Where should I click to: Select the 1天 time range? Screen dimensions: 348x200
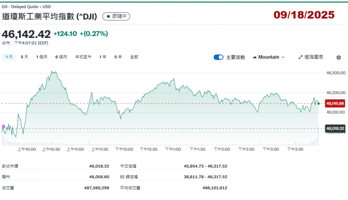9,57
